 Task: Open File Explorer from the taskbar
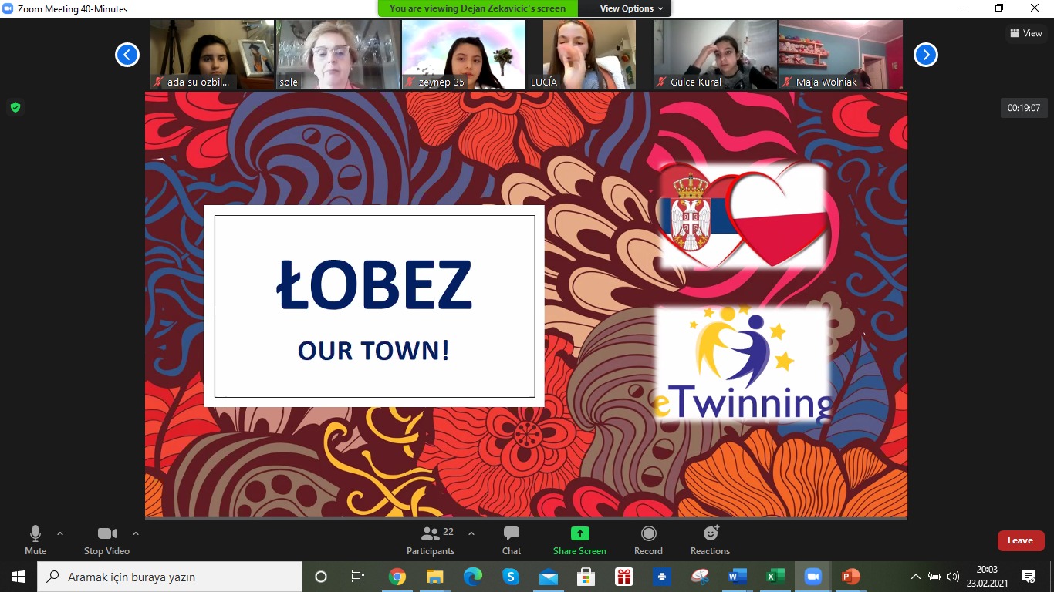pyautogui.click(x=435, y=577)
